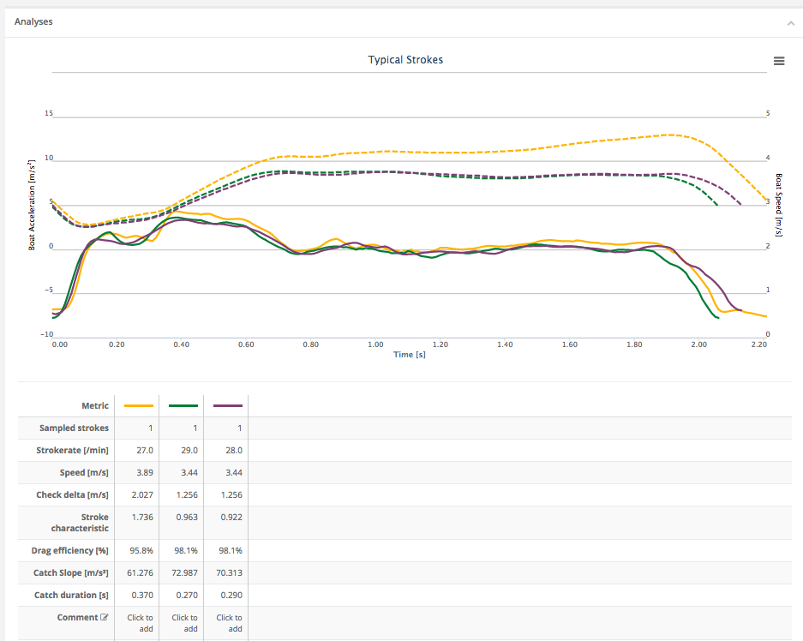
Task: Add a comment for the green stroke
Action: tap(184, 623)
